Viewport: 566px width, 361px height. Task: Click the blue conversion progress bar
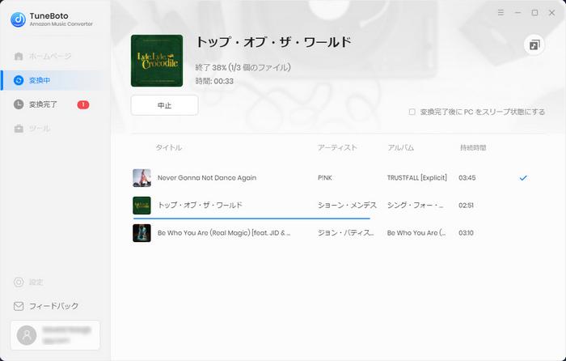point(251,219)
